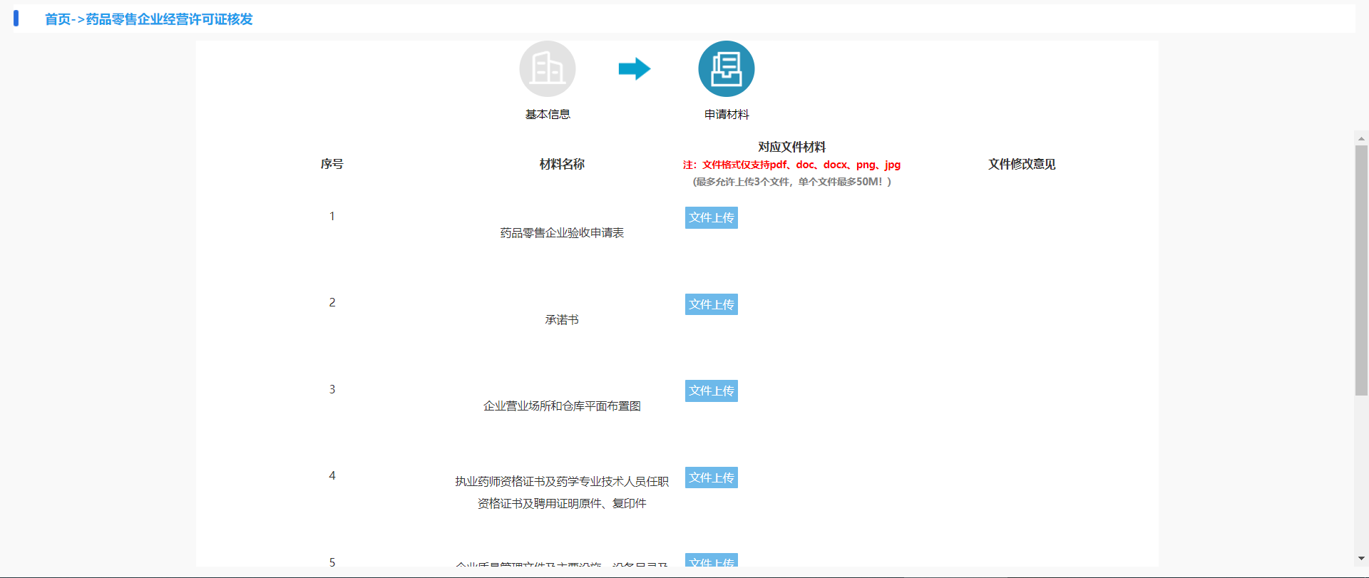Click the scrollbar down arrow
1369x578 pixels.
coord(1361,559)
